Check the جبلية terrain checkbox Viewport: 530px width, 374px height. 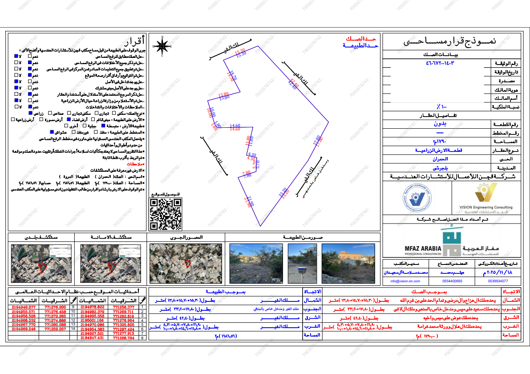click(x=85, y=126)
